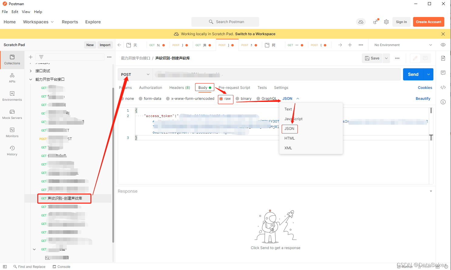Open the settings gear icon
Viewport: 451px width, 270px height.
pos(386,22)
